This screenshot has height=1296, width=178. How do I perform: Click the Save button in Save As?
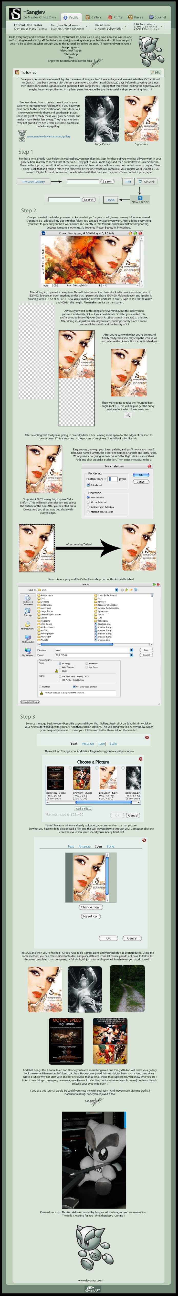point(145,650)
